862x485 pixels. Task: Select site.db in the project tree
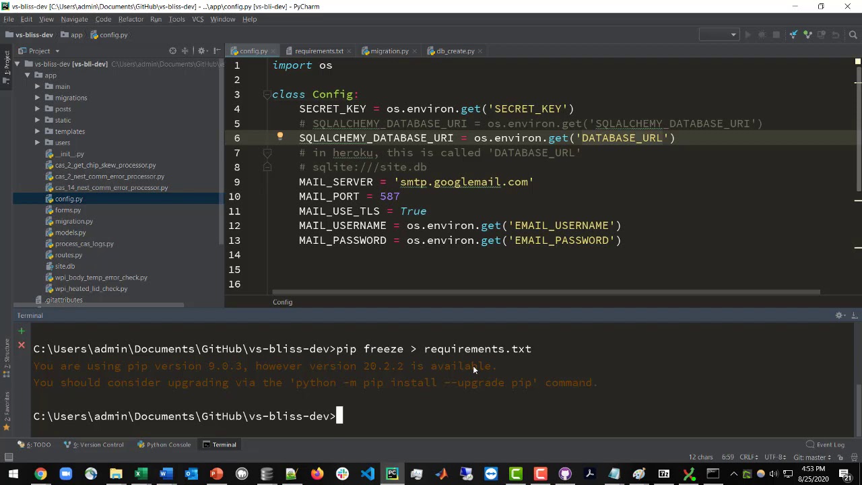coord(65,266)
